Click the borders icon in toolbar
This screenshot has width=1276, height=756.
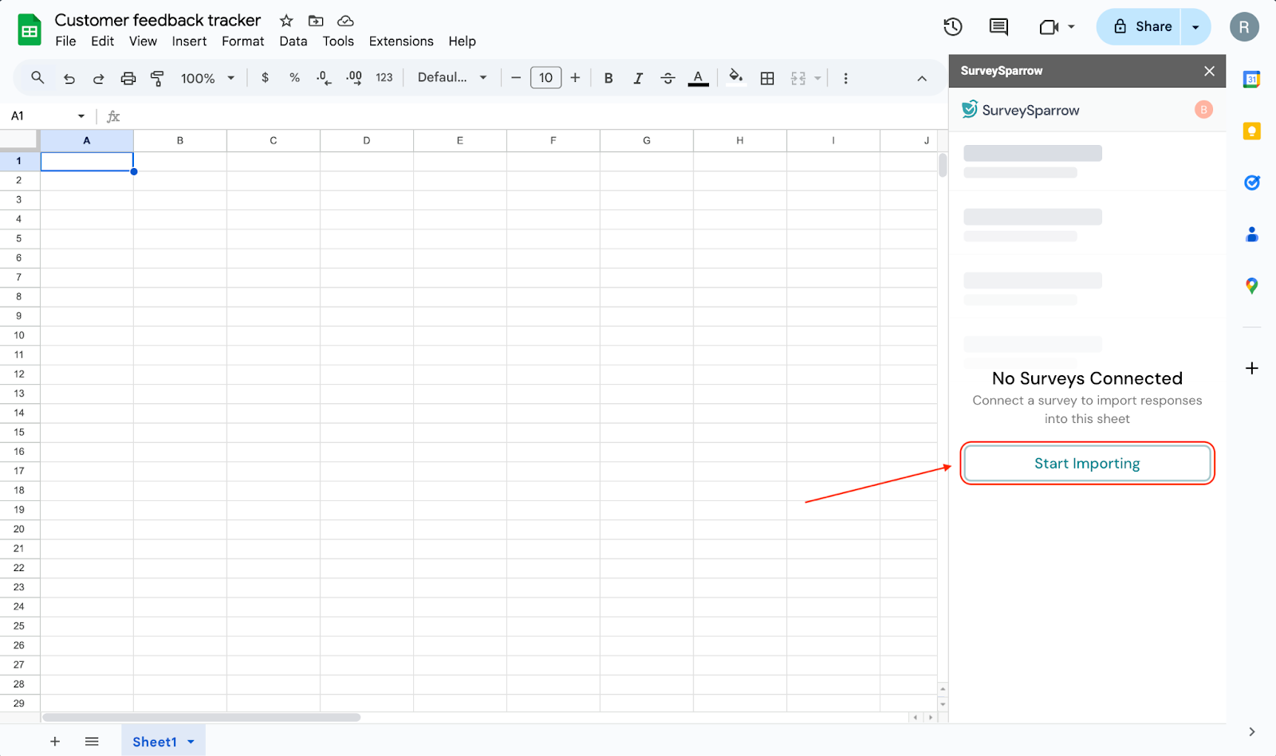tap(767, 78)
